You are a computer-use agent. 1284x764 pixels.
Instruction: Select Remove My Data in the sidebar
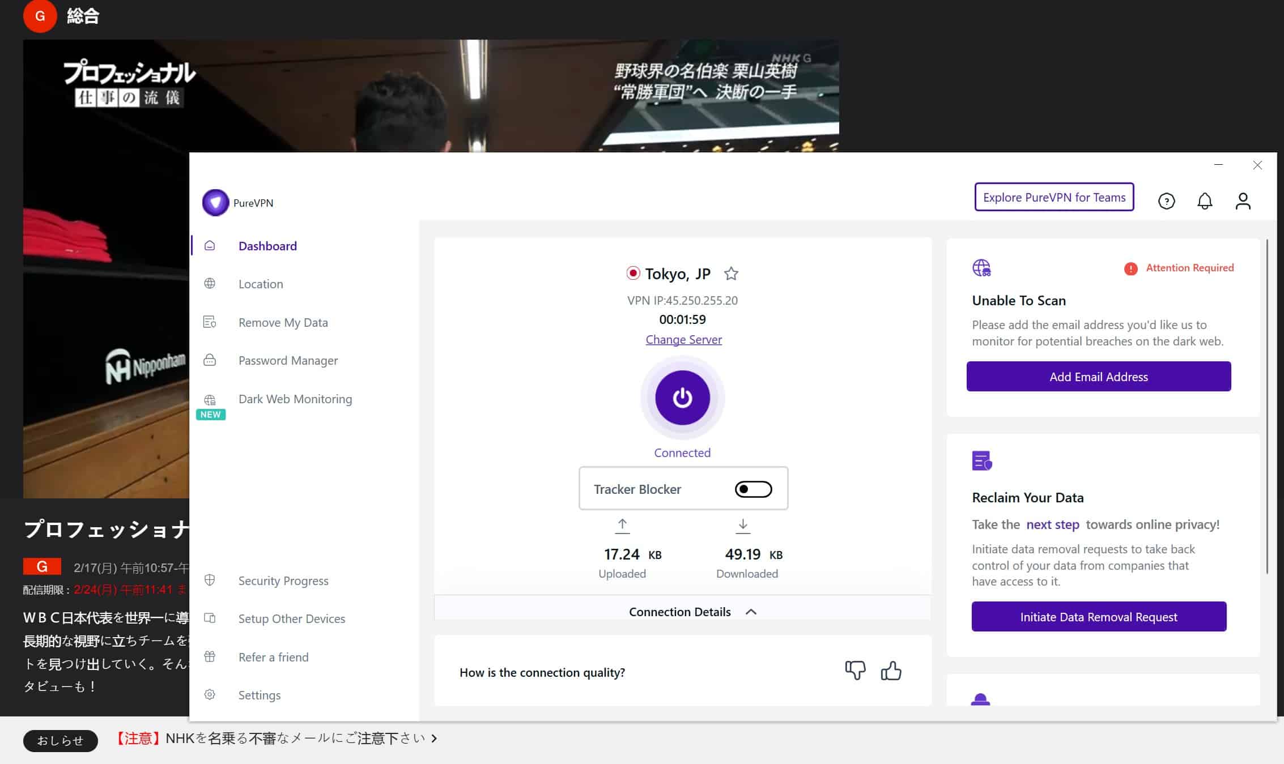(x=283, y=322)
